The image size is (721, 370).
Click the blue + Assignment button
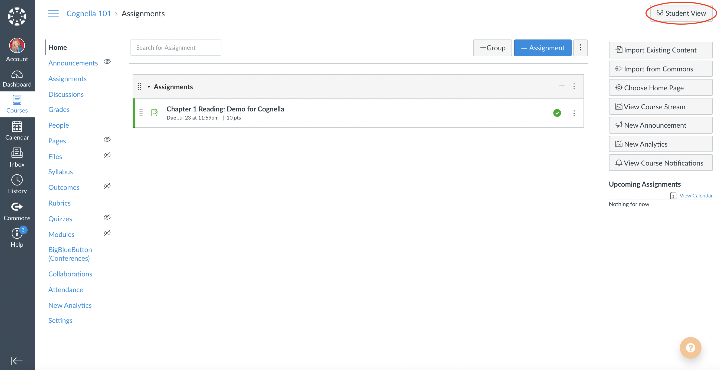[542, 48]
